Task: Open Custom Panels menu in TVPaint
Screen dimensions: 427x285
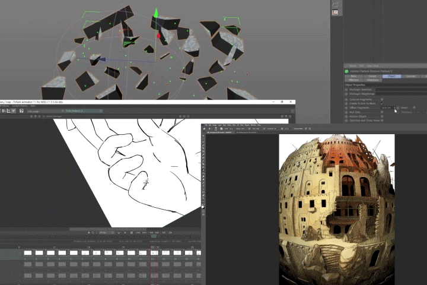Action: (20, 106)
